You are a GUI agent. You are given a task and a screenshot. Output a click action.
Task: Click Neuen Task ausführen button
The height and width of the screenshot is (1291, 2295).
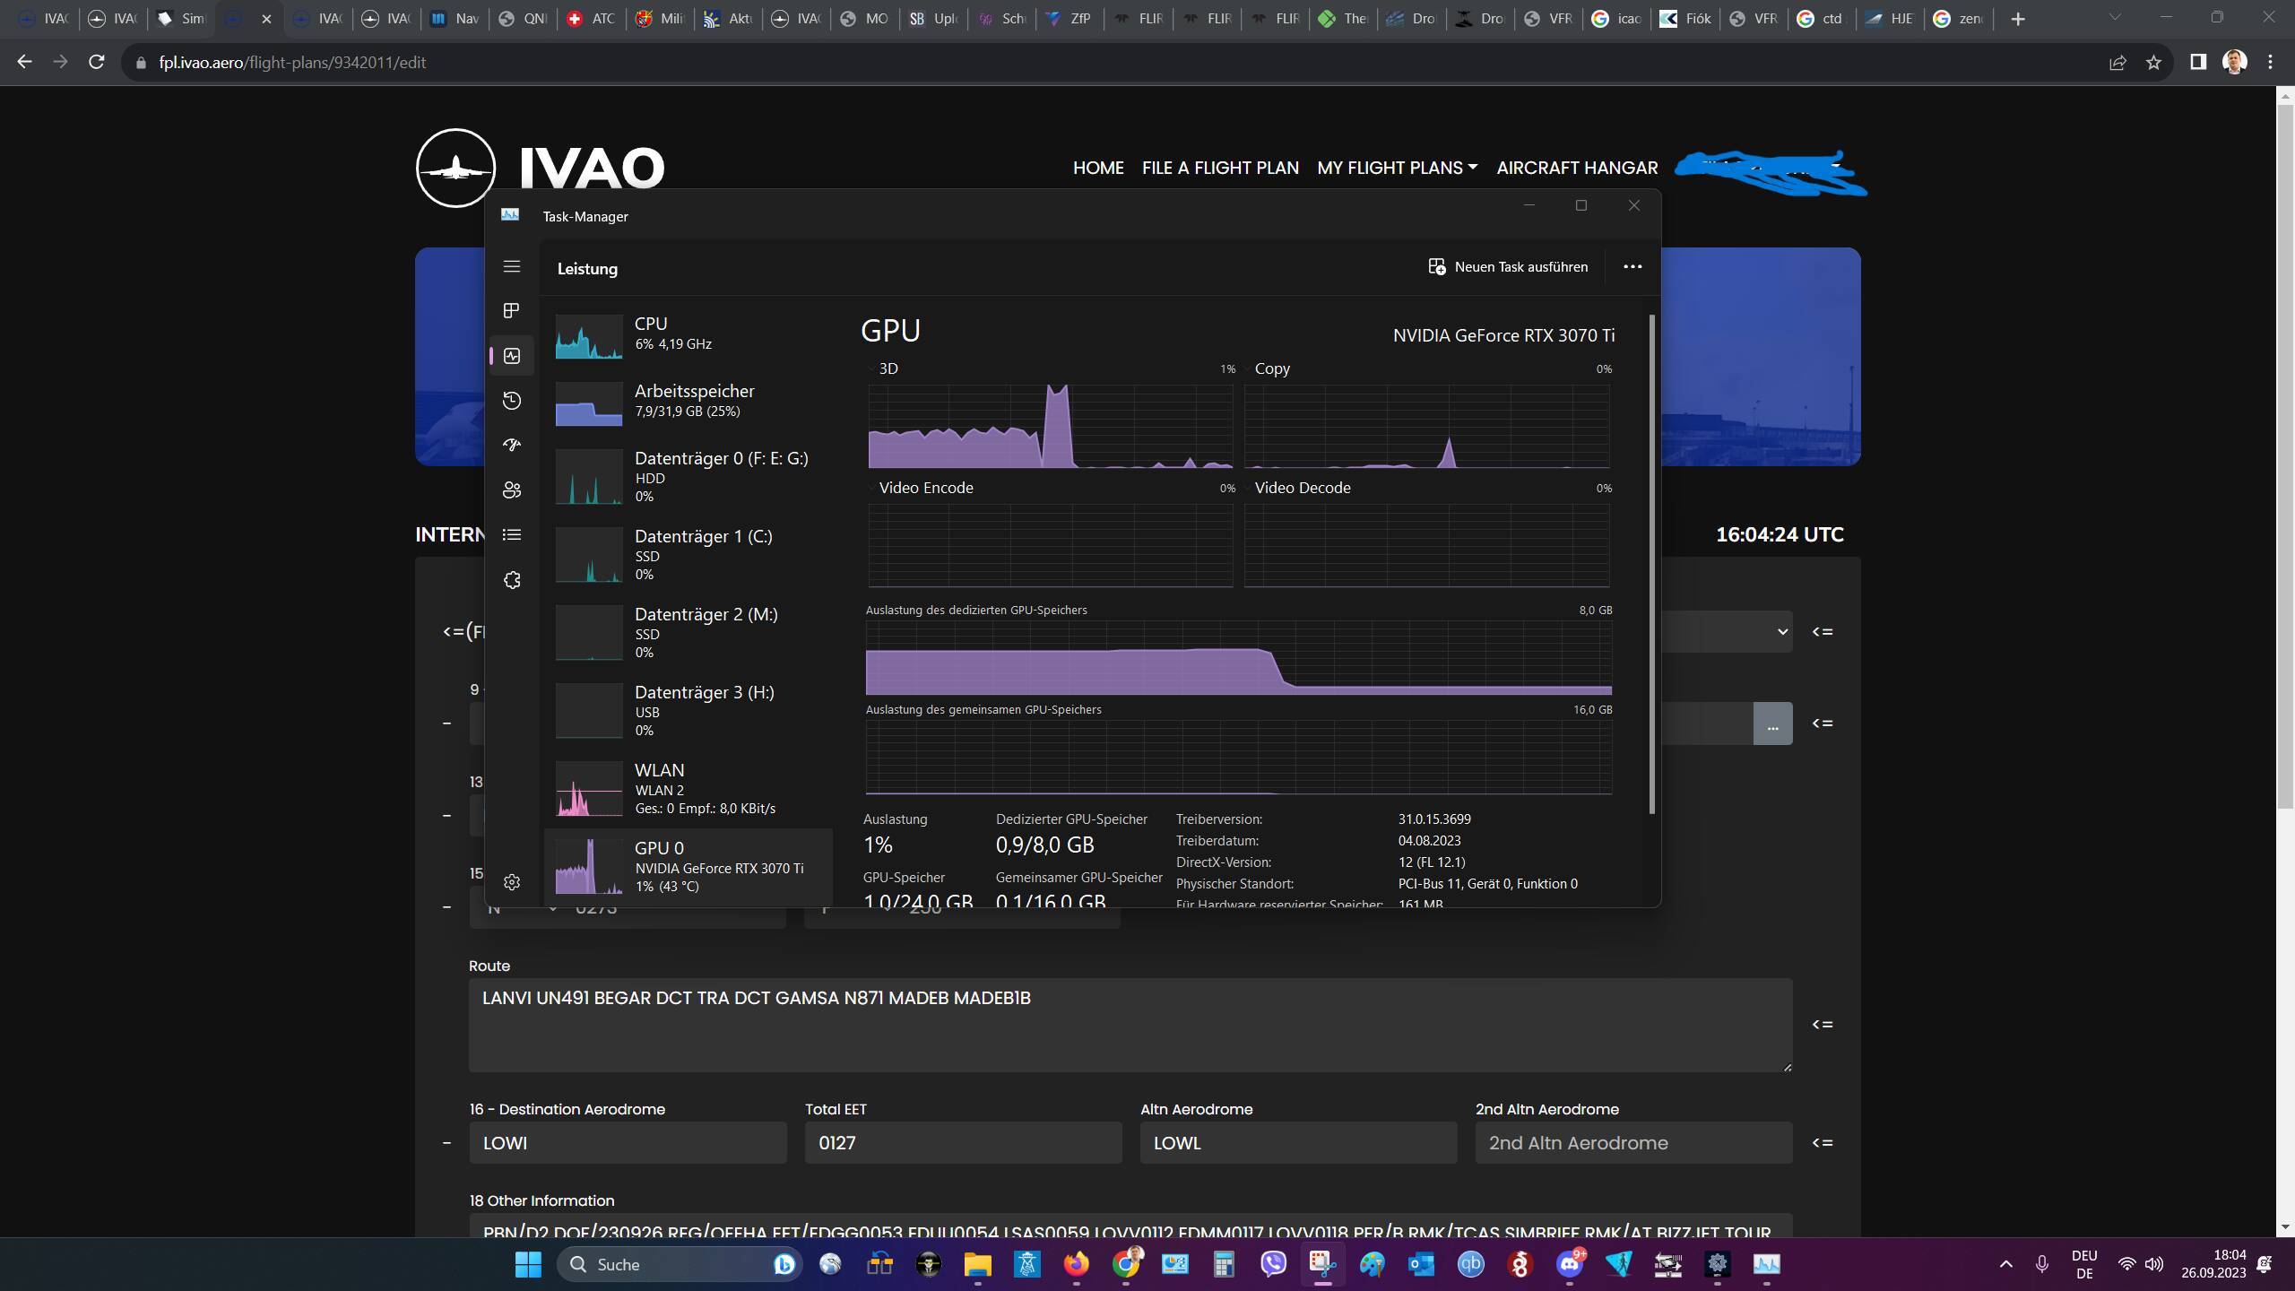[1509, 267]
